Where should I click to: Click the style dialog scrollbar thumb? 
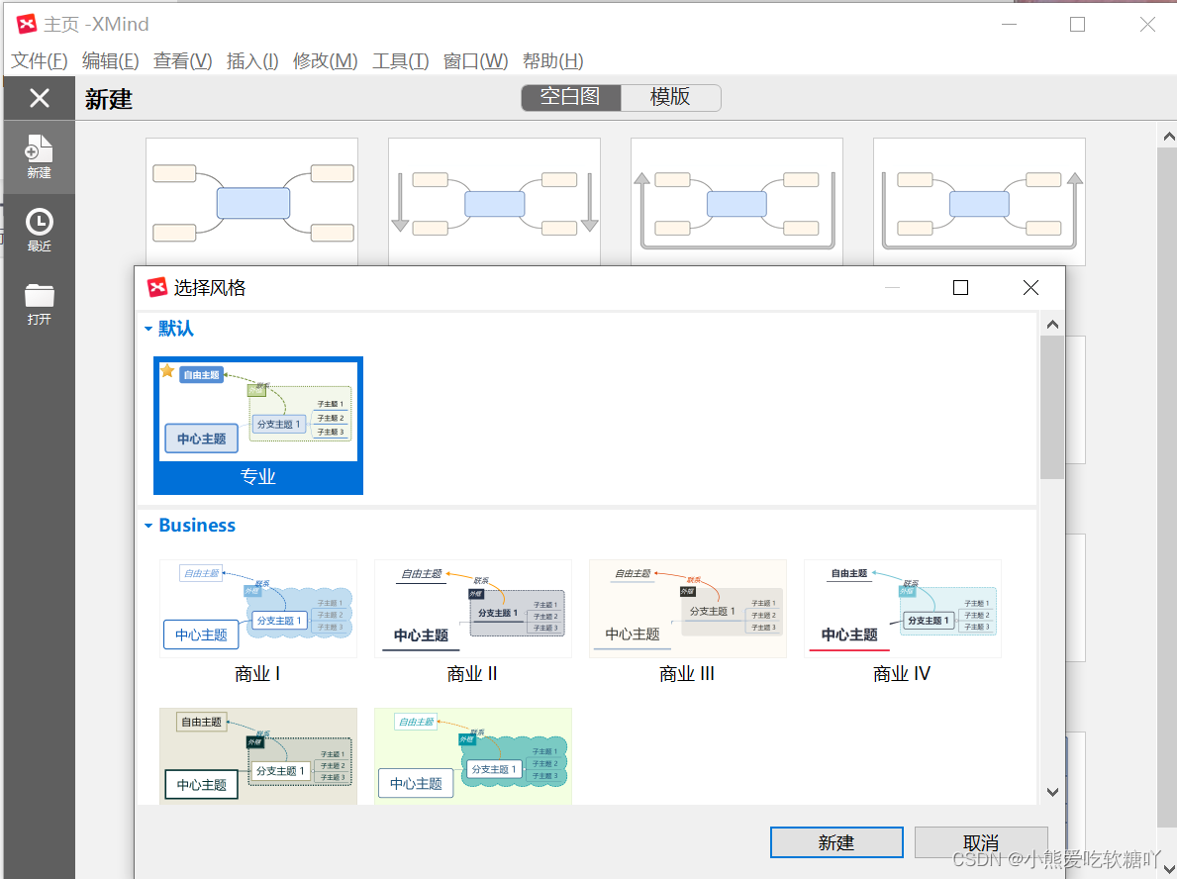1052,407
